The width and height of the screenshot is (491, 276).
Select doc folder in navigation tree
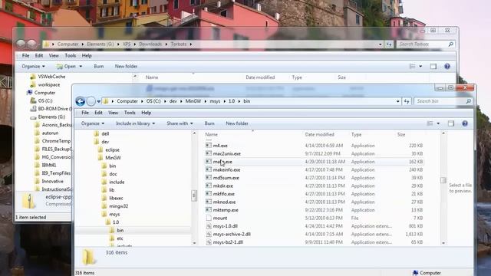pos(113,174)
